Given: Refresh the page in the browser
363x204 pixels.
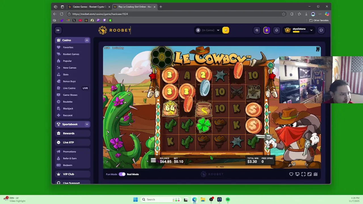Looking at the screenshot, I should pyautogui.click(x=62, y=14).
